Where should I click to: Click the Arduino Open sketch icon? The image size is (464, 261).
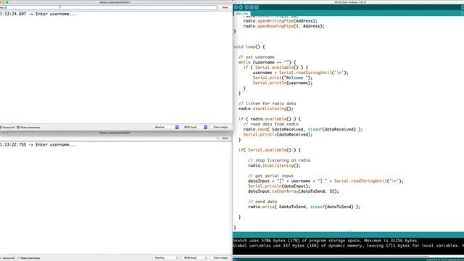click(x=252, y=7)
